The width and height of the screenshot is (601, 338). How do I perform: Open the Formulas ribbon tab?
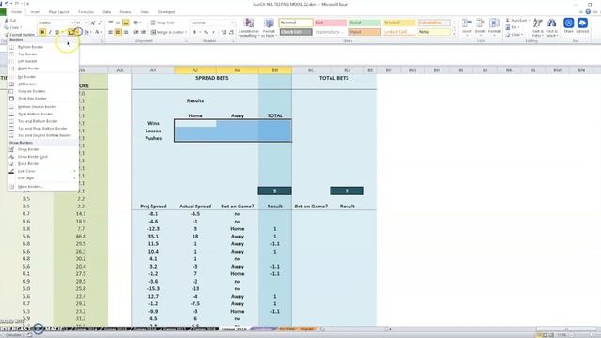[x=85, y=12]
